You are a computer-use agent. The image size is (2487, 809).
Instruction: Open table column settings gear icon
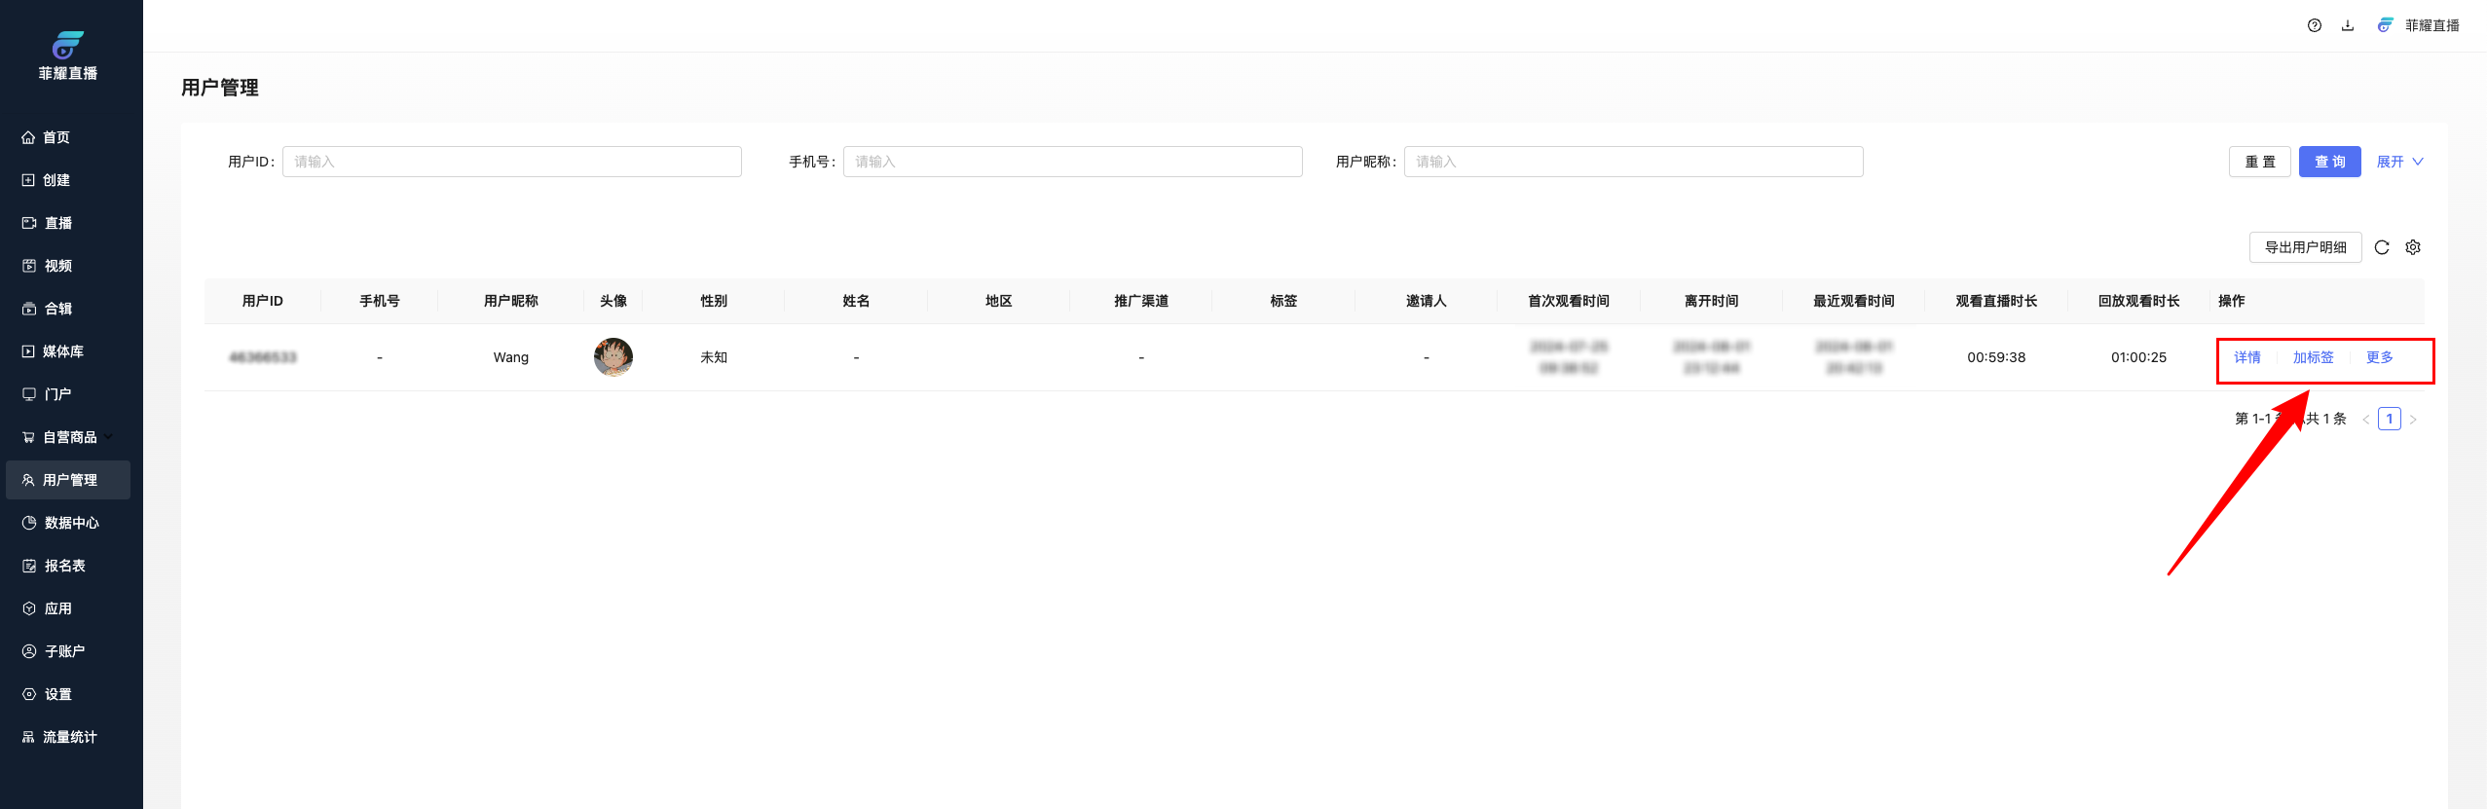tap(2413, 247)
